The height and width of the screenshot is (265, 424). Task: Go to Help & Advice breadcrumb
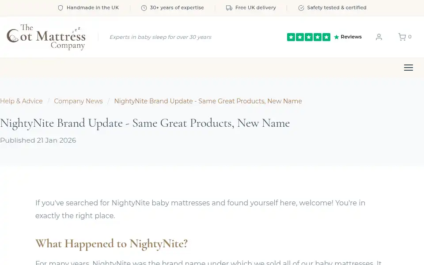tap(21, 101)
